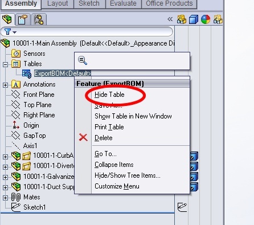
Task: Click the GapTop plane icon
Action: pyautogui.click(x=15, y=136)
